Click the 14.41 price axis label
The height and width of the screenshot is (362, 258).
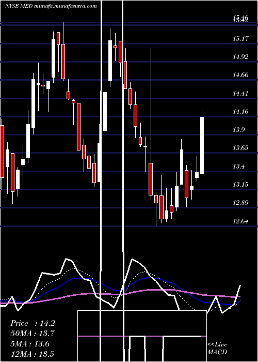(x=241, y=94)
